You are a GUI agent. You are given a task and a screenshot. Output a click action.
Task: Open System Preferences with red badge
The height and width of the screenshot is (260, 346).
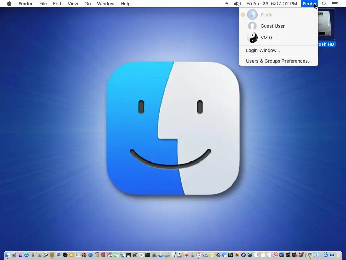301,255
